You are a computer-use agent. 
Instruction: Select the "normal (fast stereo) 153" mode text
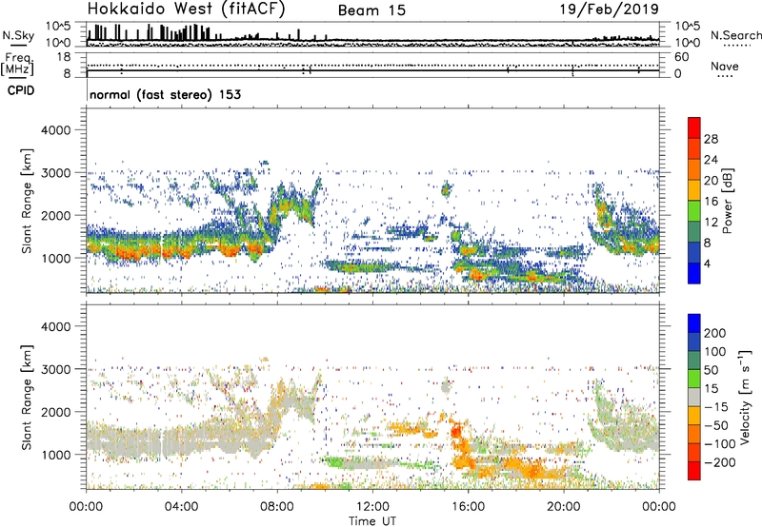(x=165, y=94)
